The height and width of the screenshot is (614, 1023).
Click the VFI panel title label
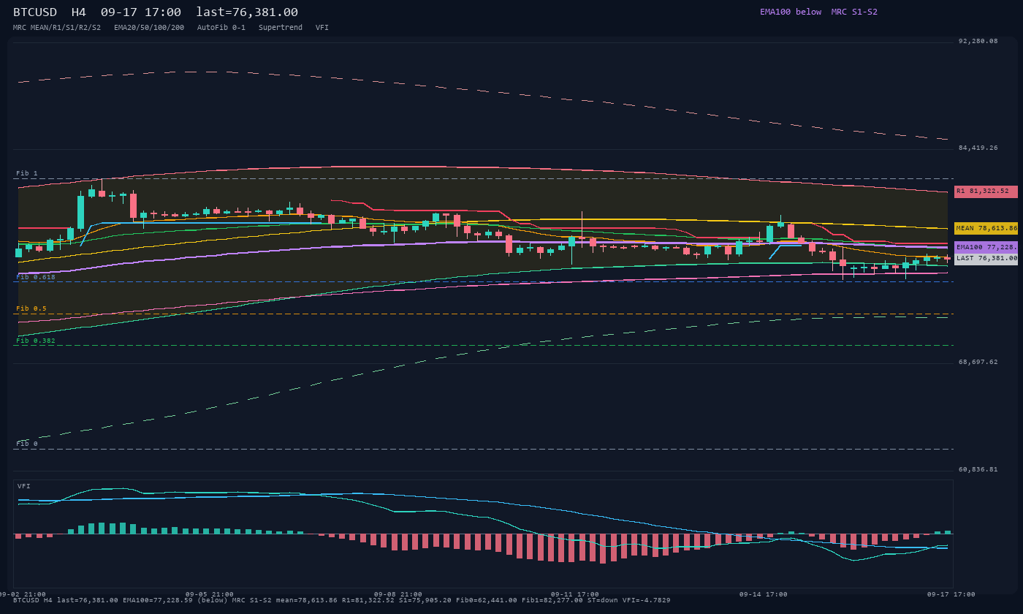(24, 486)
